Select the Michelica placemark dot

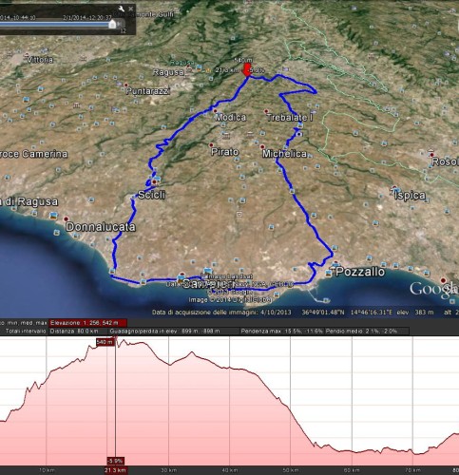(262, 147)
